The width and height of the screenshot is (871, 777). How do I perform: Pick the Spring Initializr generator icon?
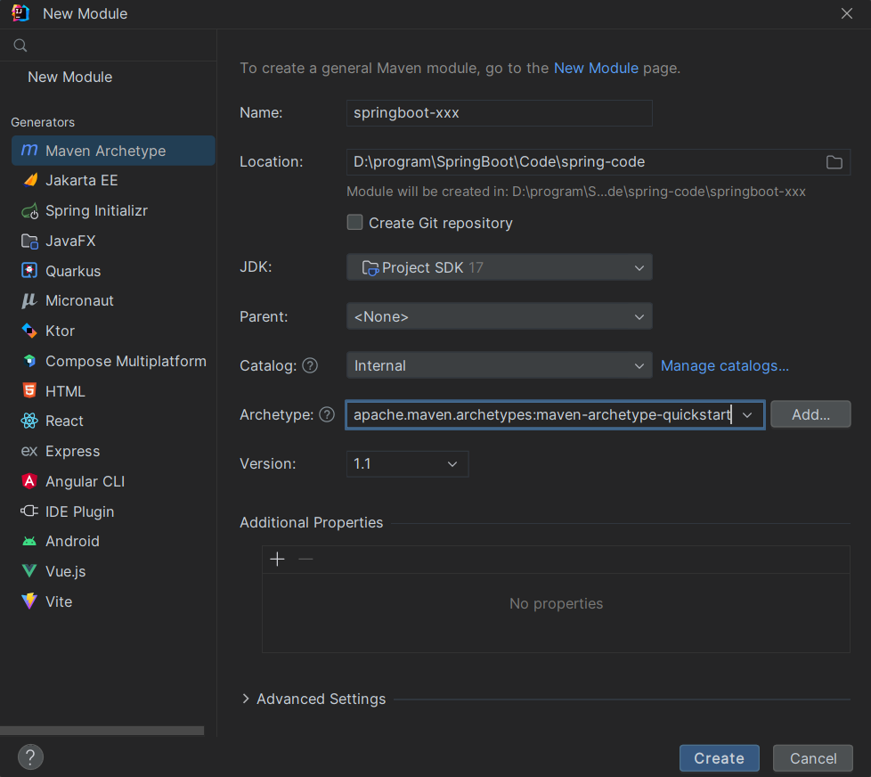point(29,210)
